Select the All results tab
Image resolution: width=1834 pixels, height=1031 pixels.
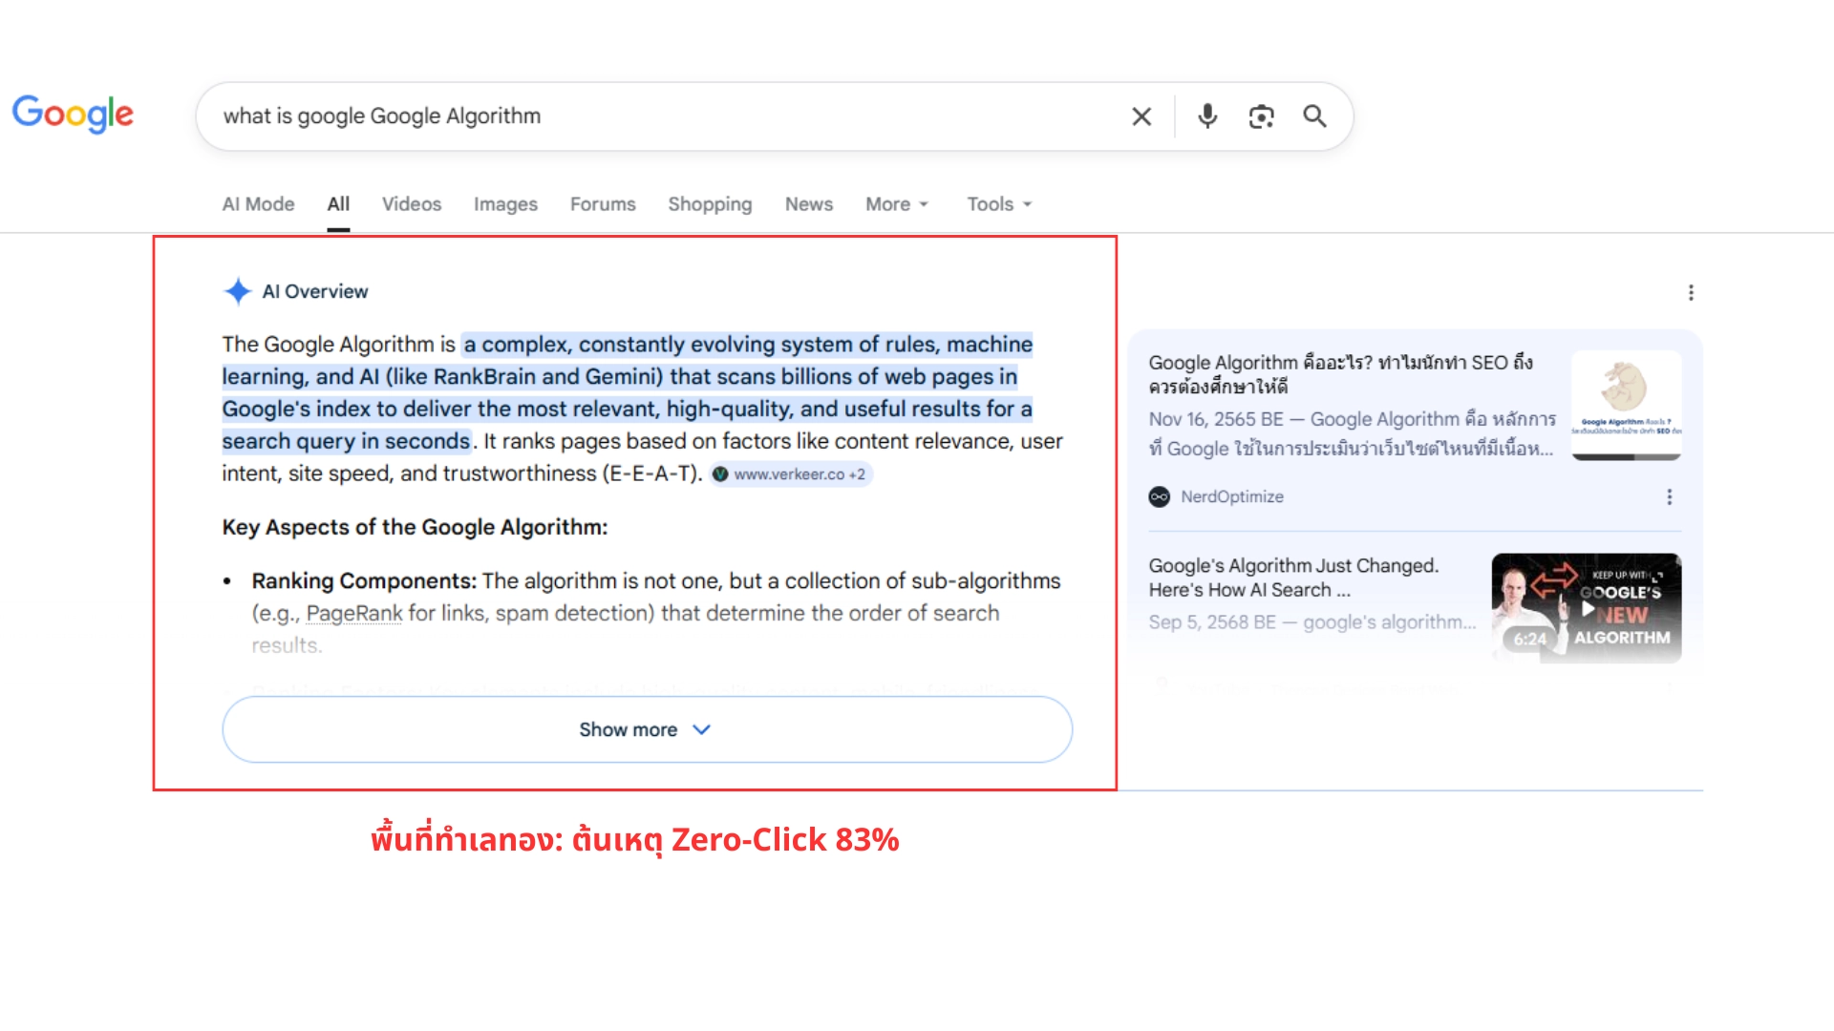(338, 204)
